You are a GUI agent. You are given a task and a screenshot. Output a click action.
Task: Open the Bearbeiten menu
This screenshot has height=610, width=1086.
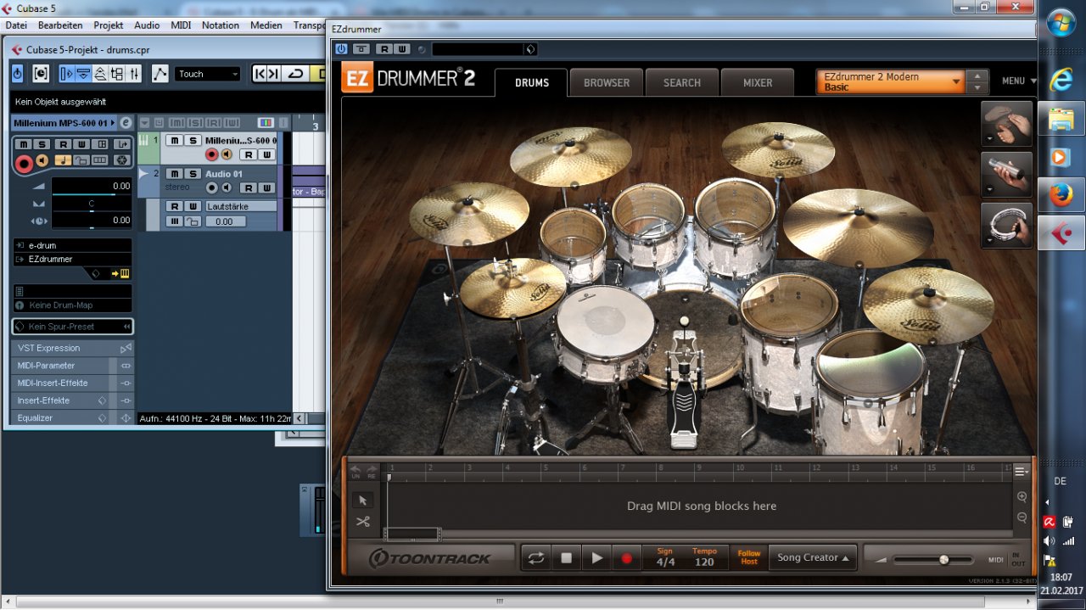(60, 25)
